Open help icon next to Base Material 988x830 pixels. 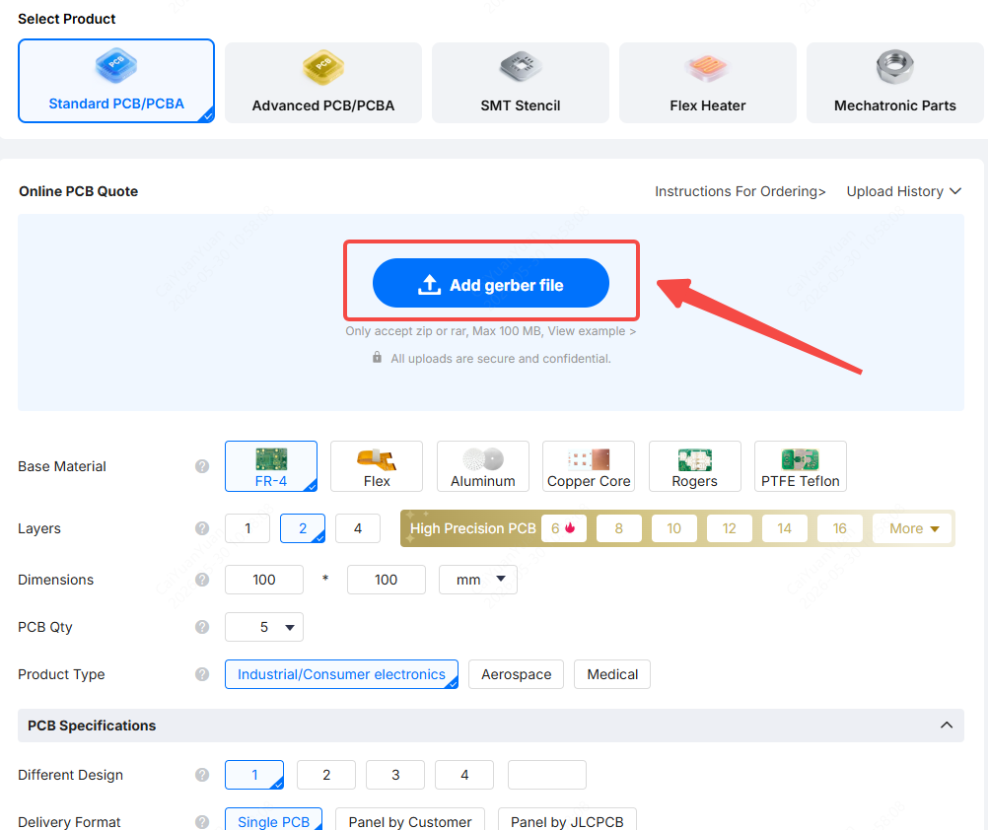201,466
